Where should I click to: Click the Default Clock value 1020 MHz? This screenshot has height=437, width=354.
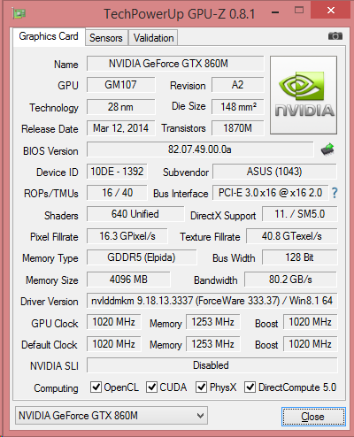click(x=113, y=344)
